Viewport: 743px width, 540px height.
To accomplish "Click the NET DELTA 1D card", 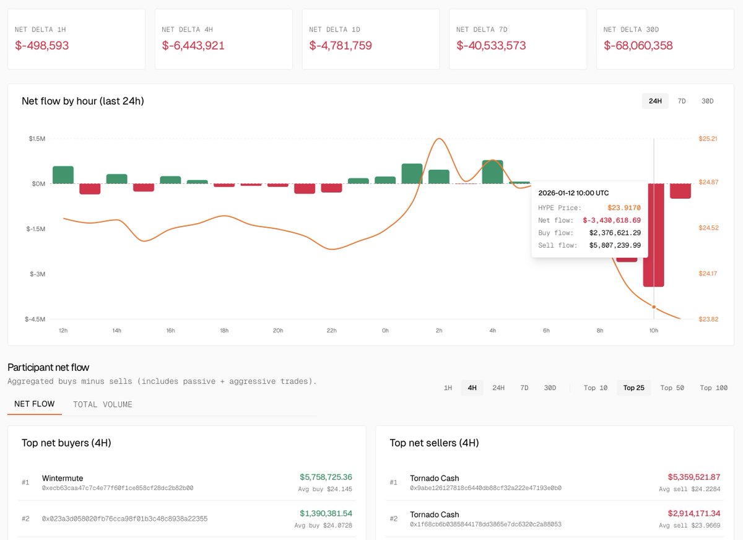I will [370, 39].
